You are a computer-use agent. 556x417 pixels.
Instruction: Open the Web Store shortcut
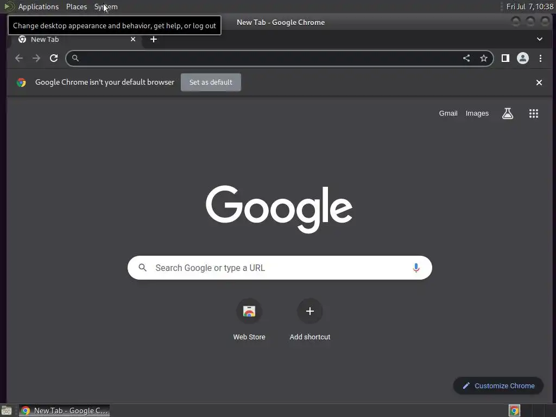pyautogui.click(x=249, y=320)
